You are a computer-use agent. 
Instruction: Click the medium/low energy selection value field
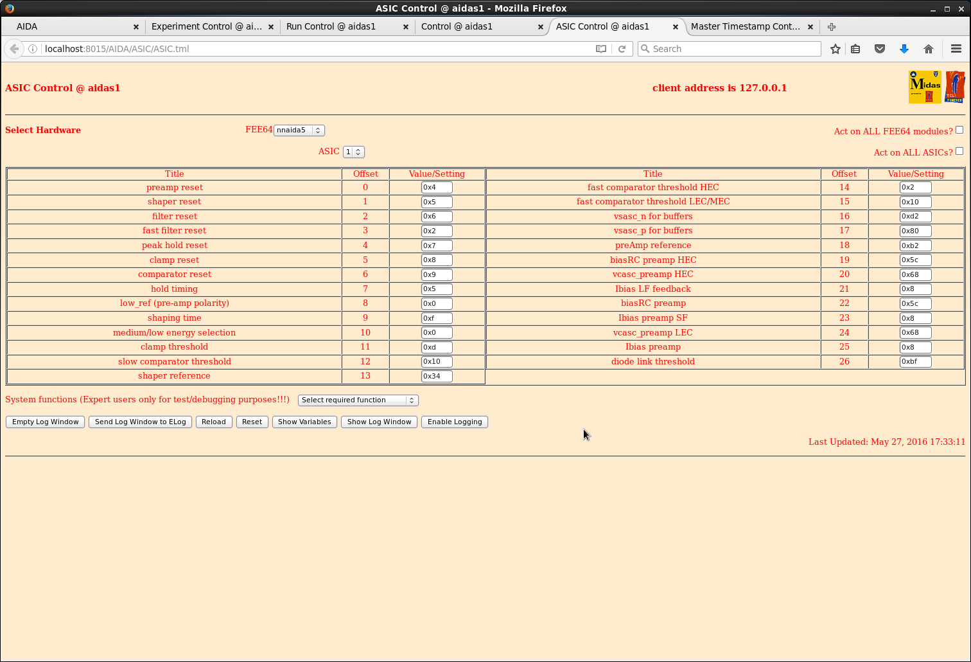click(437, 333)
